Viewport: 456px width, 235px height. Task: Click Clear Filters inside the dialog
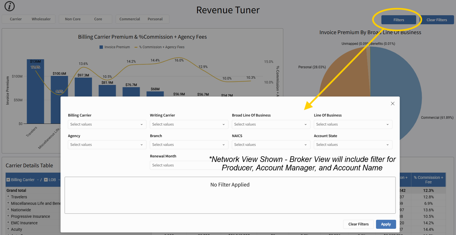358,224
